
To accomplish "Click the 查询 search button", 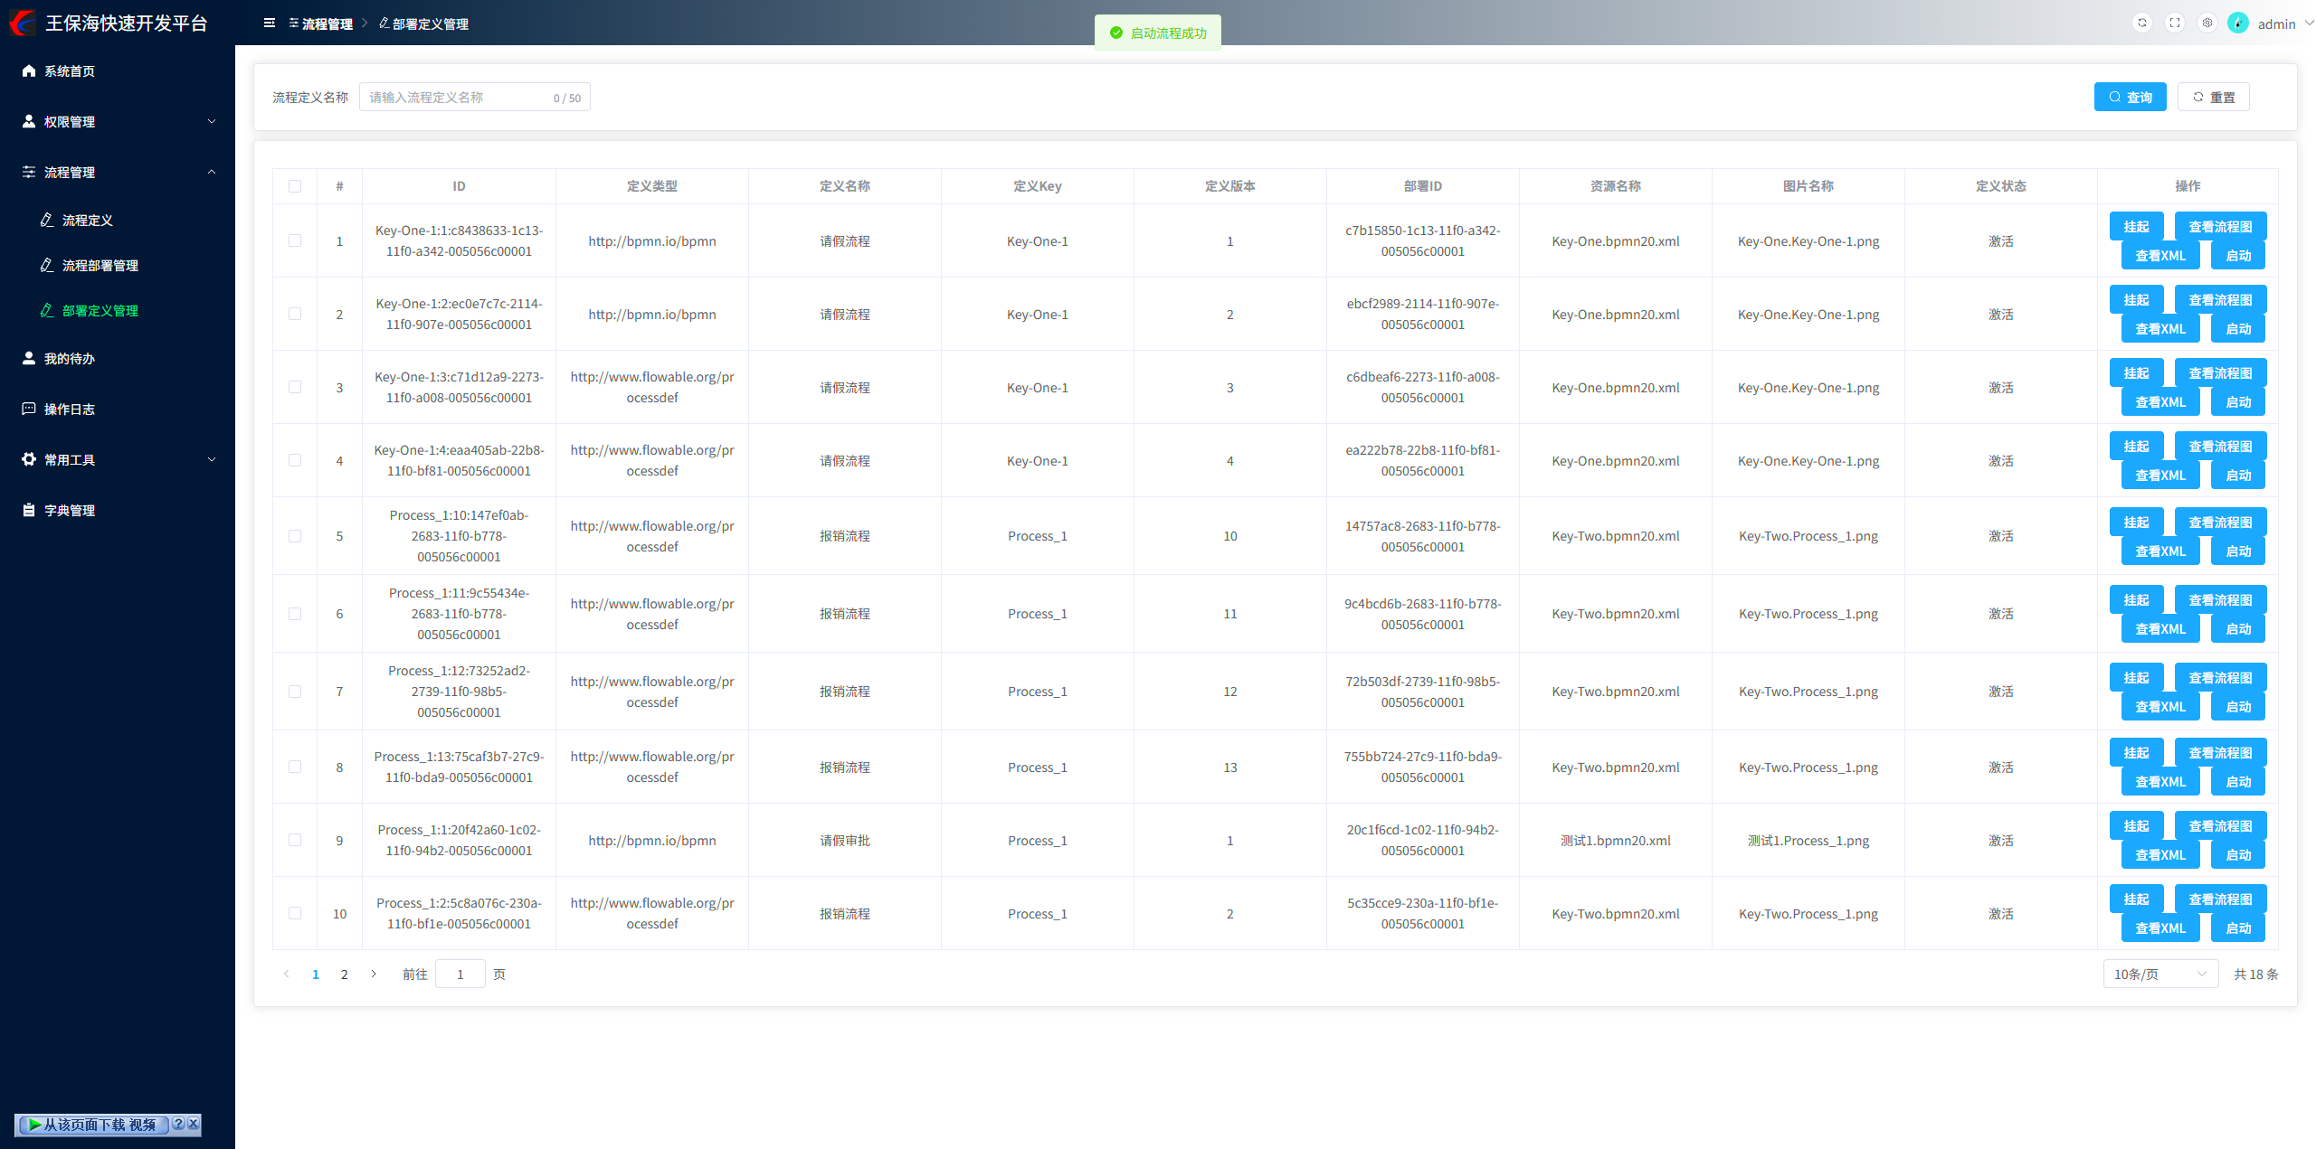I will coord(2130,98).
